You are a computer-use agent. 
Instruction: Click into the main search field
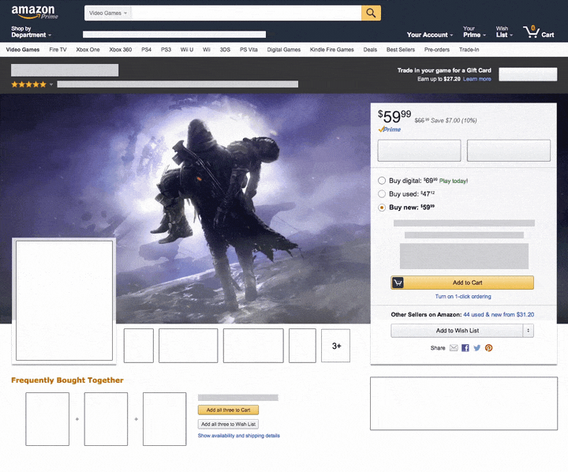(x=246, y=13)
